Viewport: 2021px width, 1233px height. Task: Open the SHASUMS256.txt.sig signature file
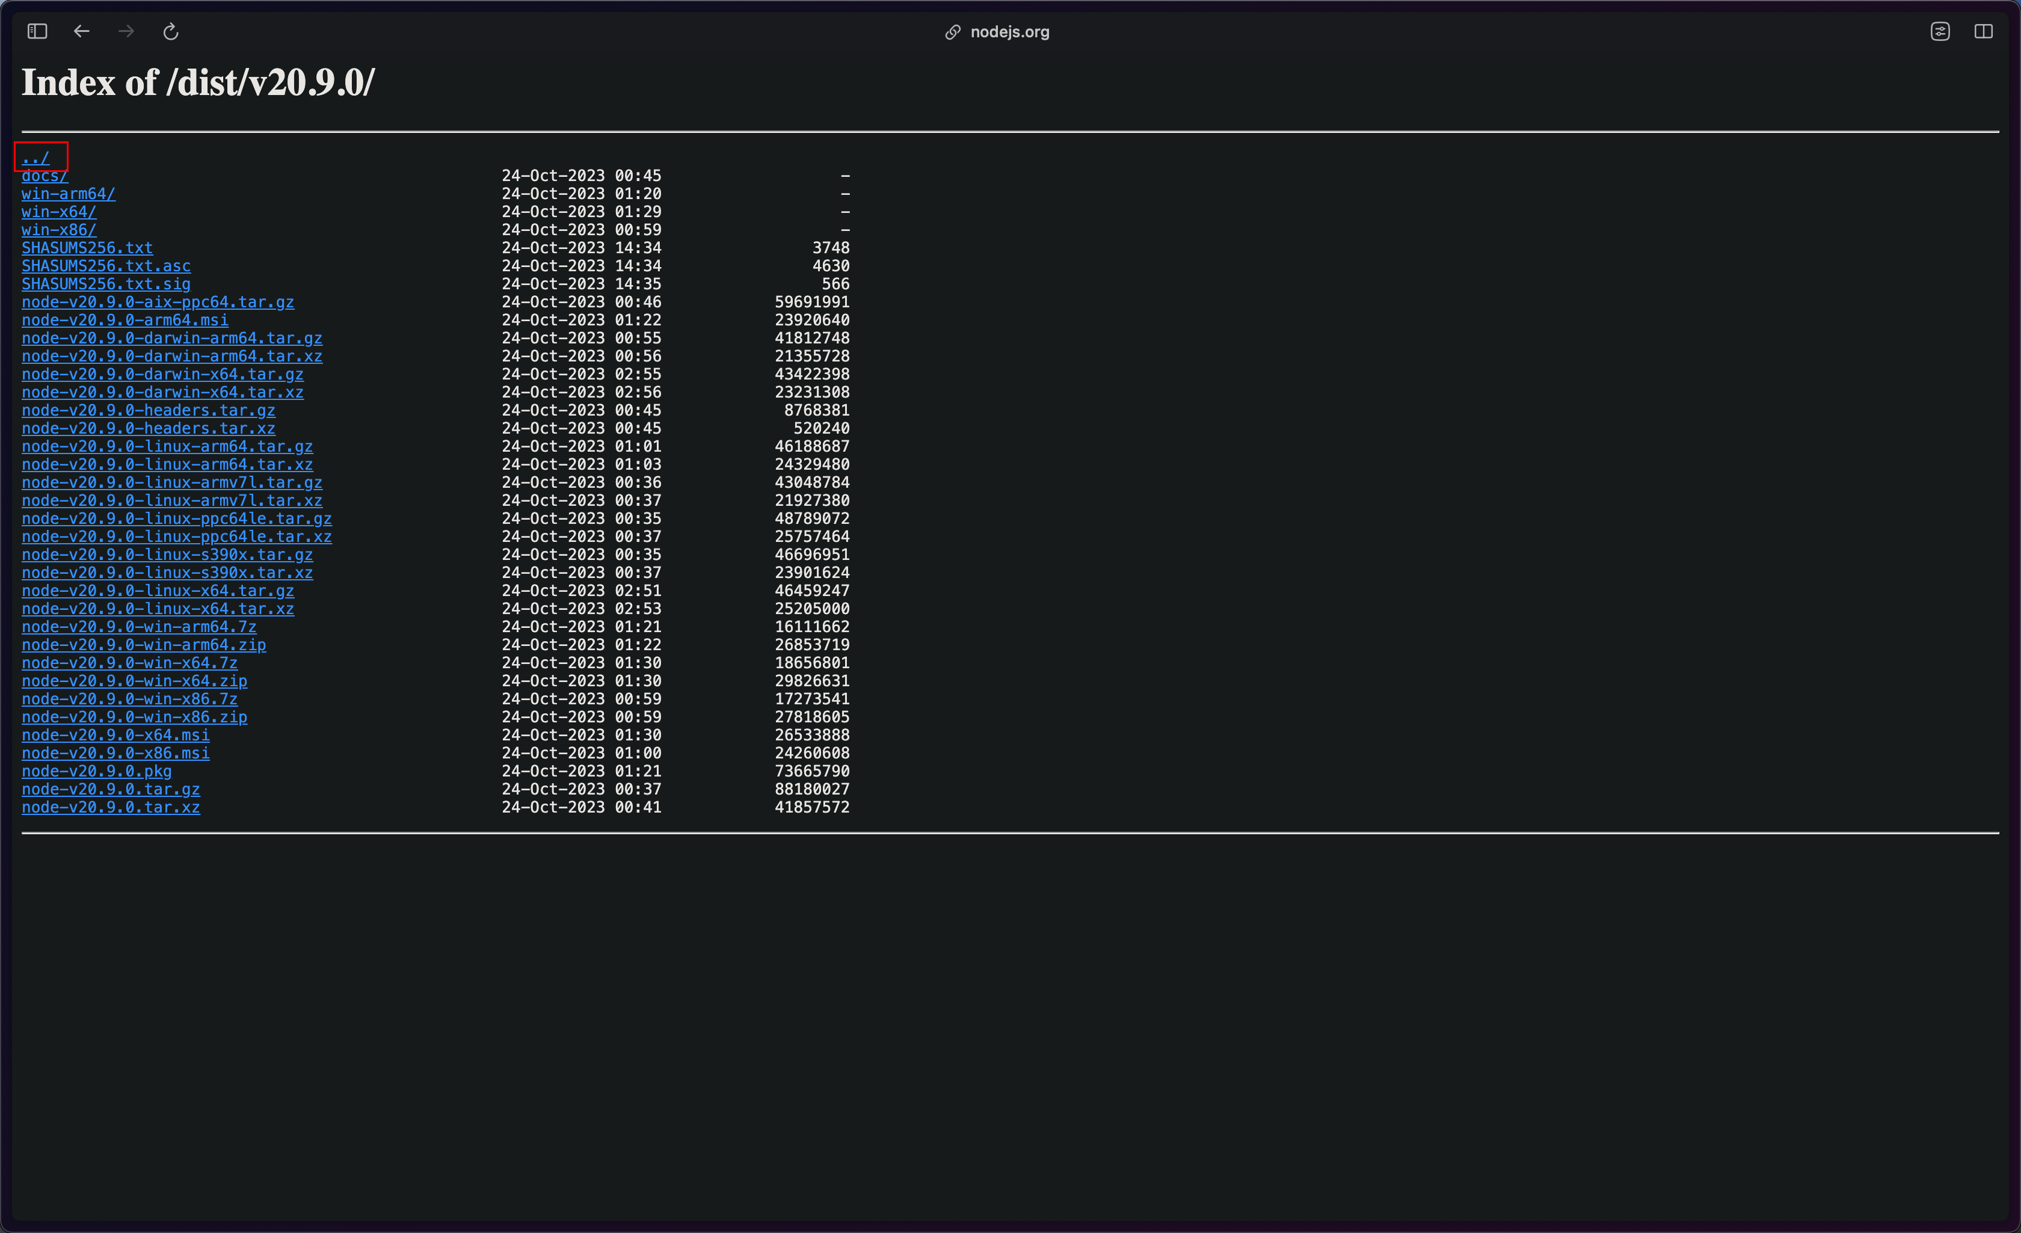point(106,284)
